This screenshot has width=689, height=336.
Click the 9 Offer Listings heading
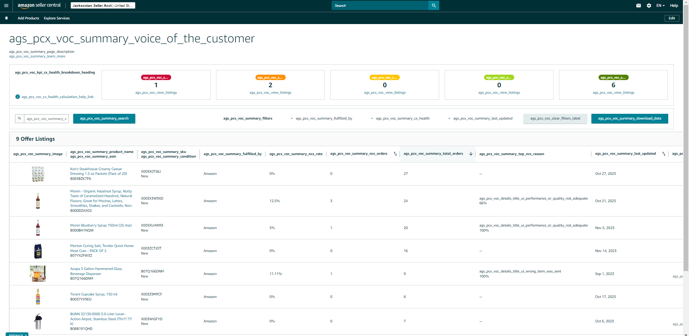36,139
